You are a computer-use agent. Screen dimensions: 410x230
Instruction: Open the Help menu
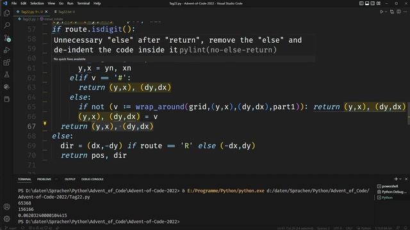[97, 3]
